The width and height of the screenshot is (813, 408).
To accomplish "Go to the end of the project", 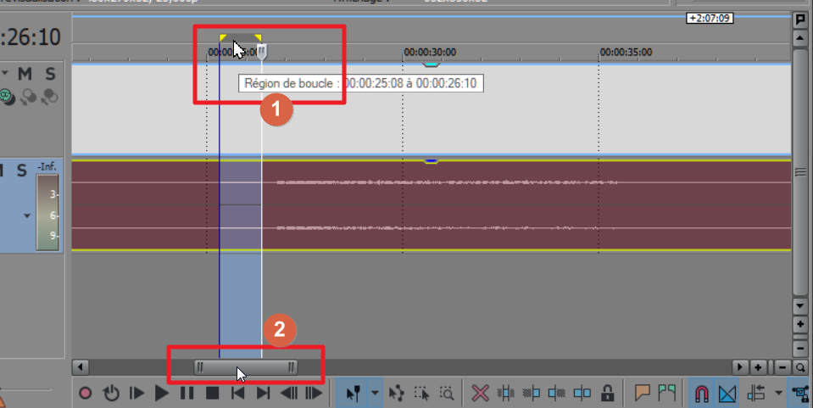I will tap(264, 393).
